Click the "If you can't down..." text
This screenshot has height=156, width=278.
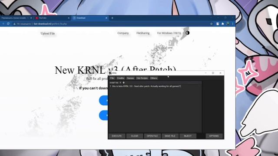coord(93,88)
